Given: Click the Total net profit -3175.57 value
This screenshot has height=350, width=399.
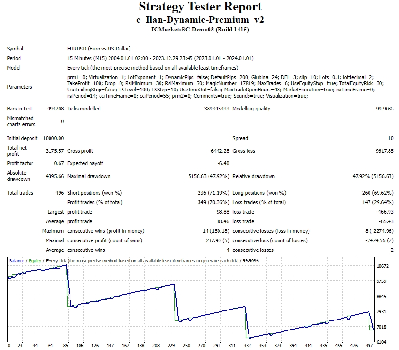Looking at the screenshot, I should (x=54, y=151).
